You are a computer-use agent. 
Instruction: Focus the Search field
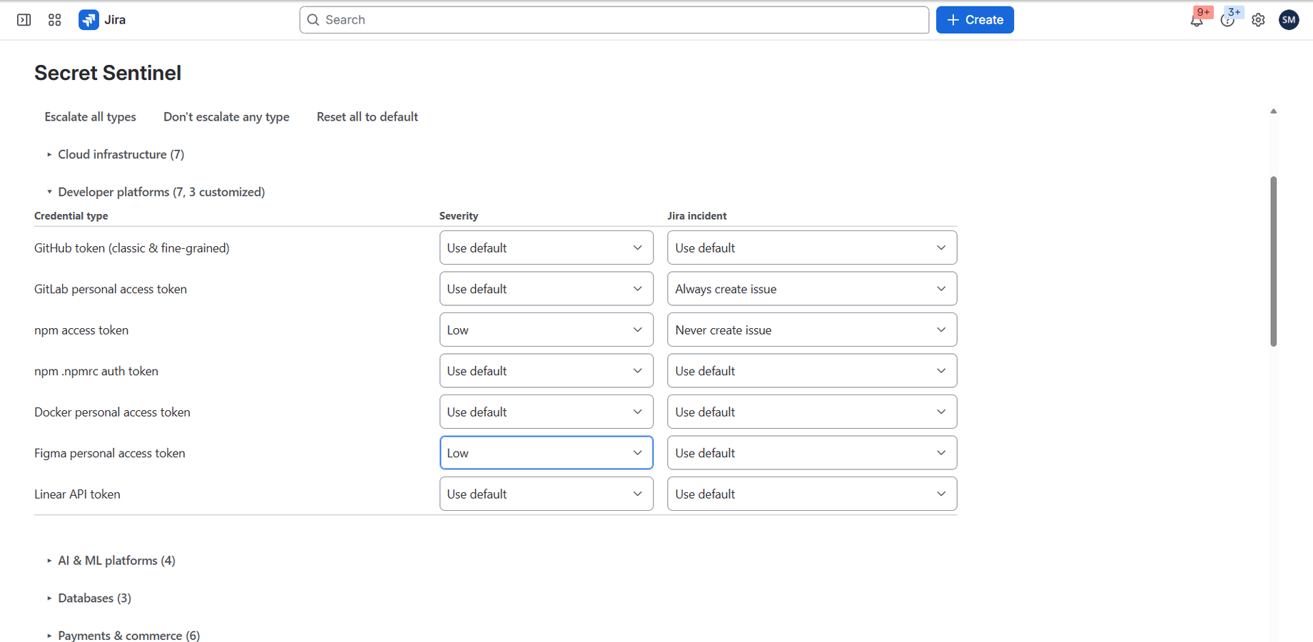[614, 20]
